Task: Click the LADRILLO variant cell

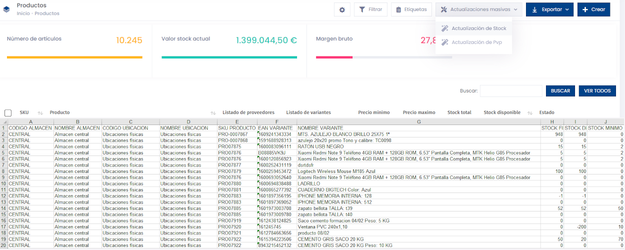Action: coord(418,183)
